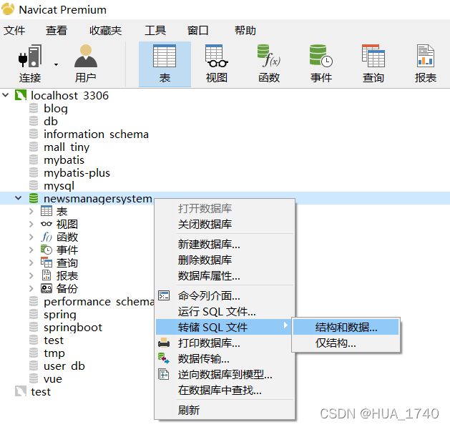Expand the 事件 node in tree
450x427 pixels.
(x=31, y=250)
